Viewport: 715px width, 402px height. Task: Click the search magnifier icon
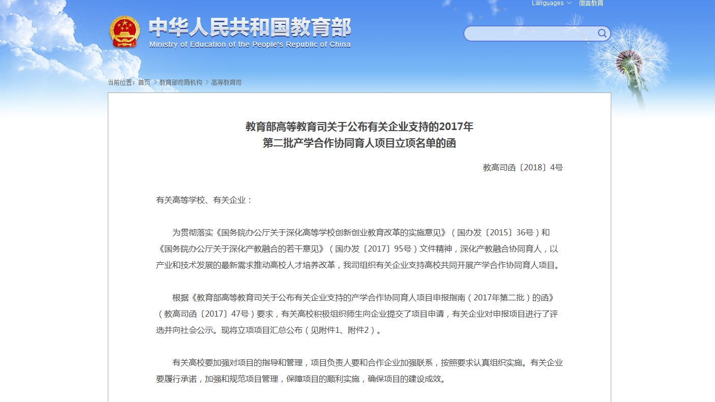[602, 34]
